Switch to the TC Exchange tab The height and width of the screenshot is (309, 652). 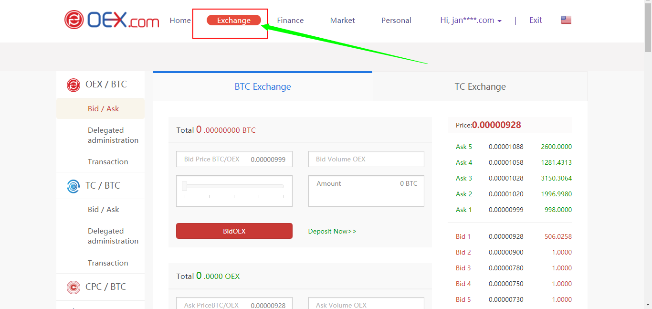click(x=480, y=86)
